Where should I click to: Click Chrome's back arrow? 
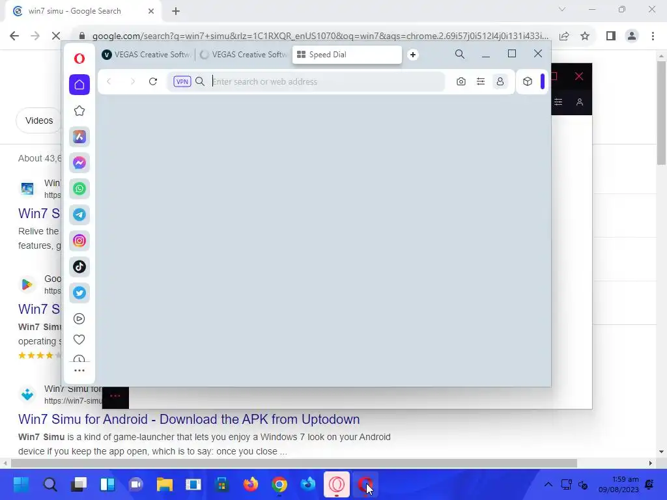14,36
